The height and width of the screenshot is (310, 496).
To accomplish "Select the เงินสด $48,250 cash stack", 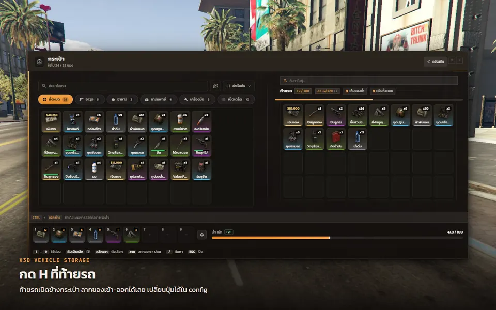I will click(51, 121).
